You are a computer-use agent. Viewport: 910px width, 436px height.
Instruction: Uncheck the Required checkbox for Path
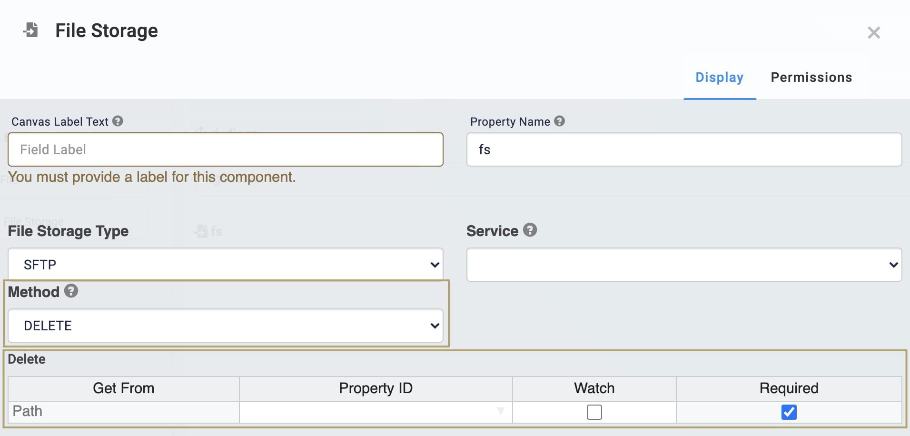click(789, 412)
